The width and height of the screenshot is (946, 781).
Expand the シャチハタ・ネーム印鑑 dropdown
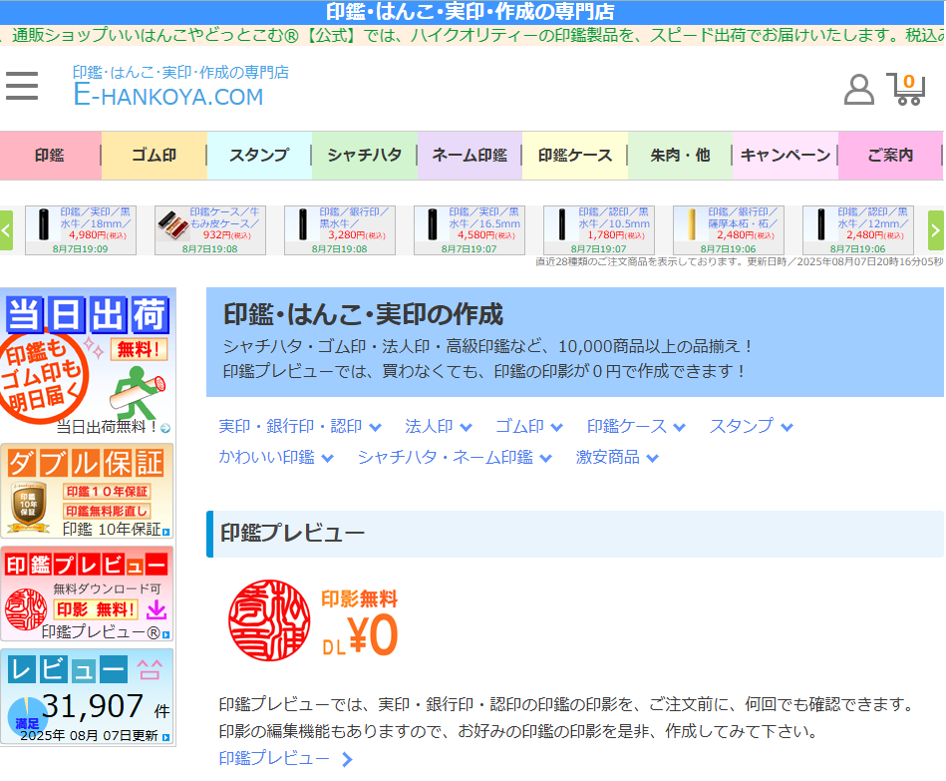coord(455,458)
